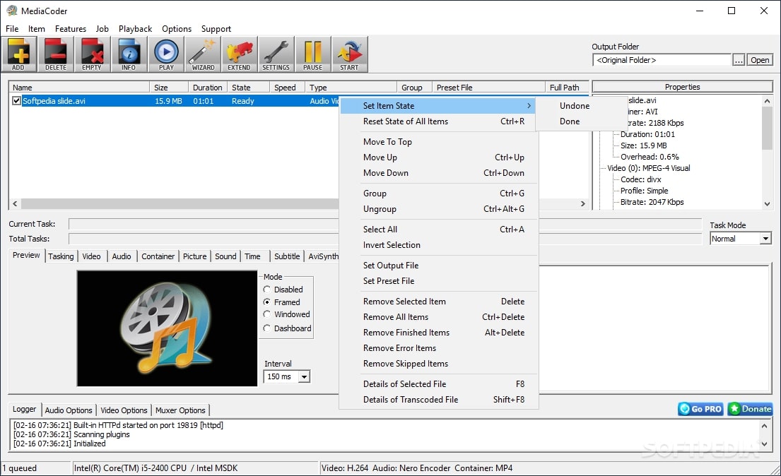Expand the Set Item State submenu

438,105
